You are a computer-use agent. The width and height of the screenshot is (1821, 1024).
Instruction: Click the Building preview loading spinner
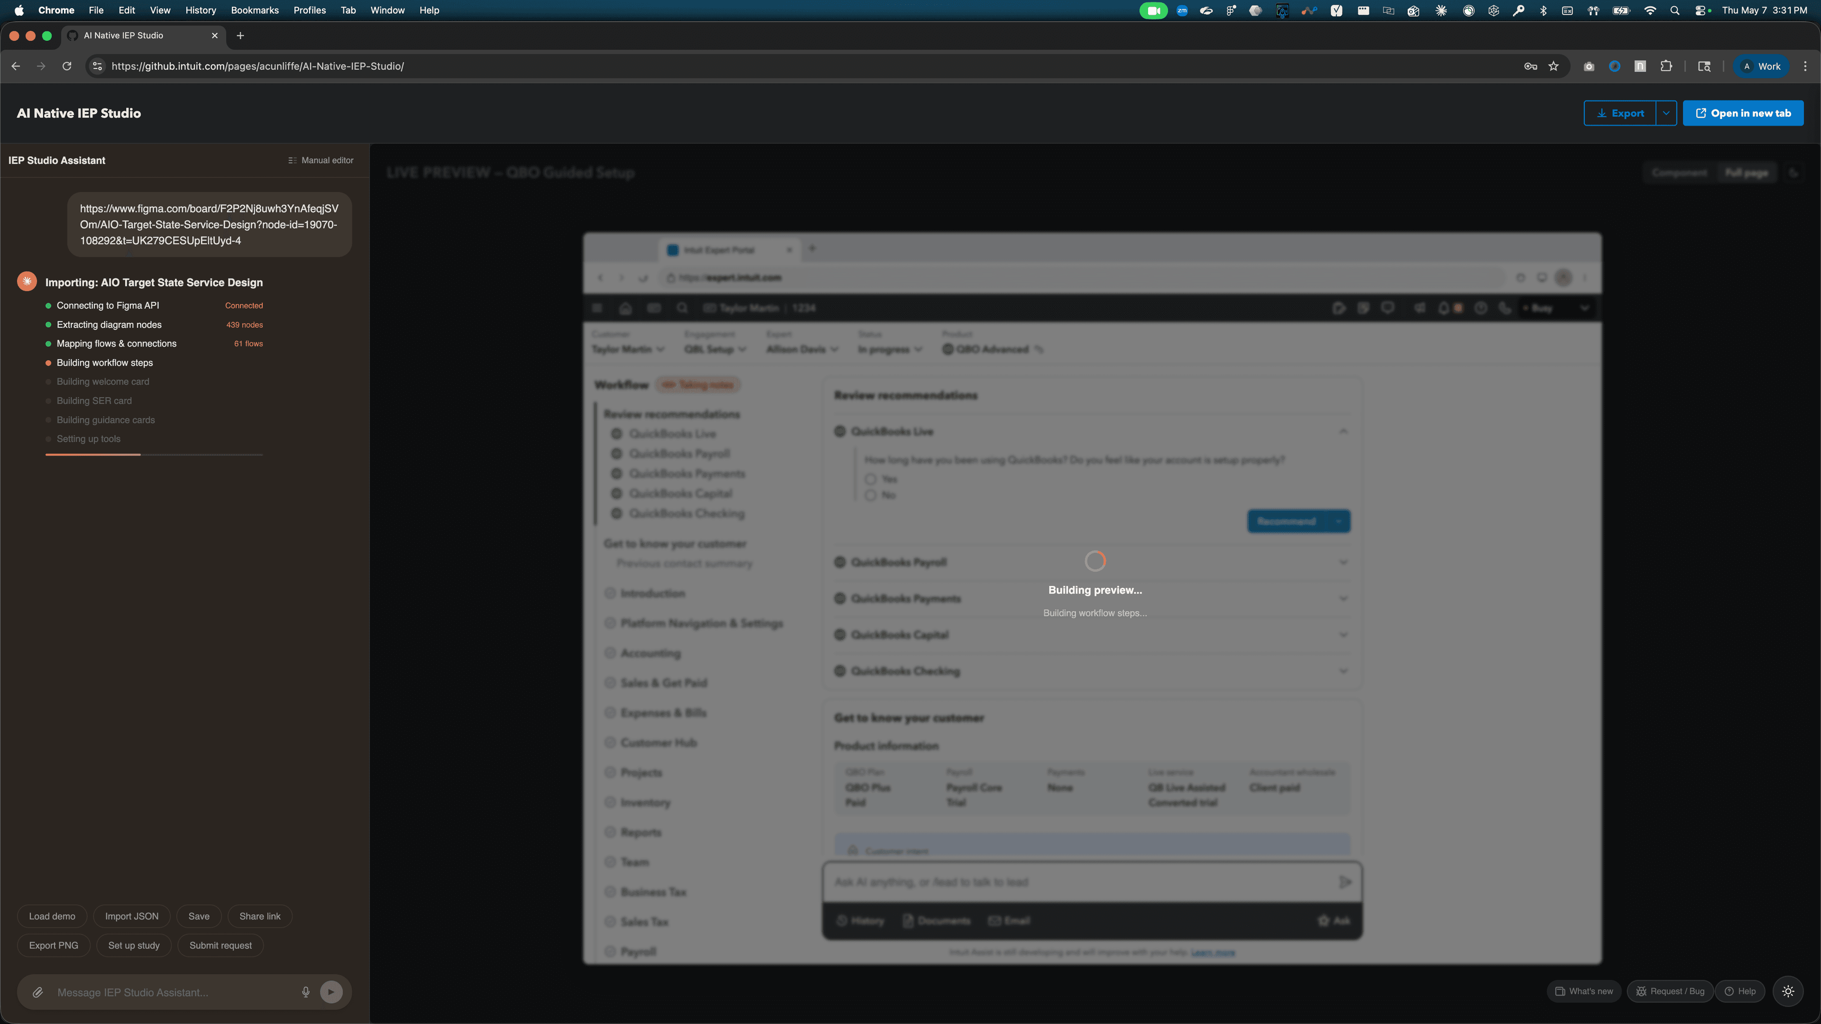pyautogui.click(x=1095, y=561)
